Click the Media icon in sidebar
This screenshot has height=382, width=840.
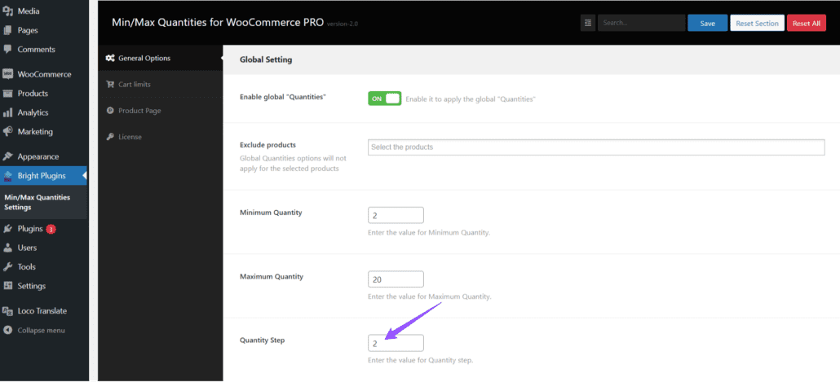coord(8,11)
